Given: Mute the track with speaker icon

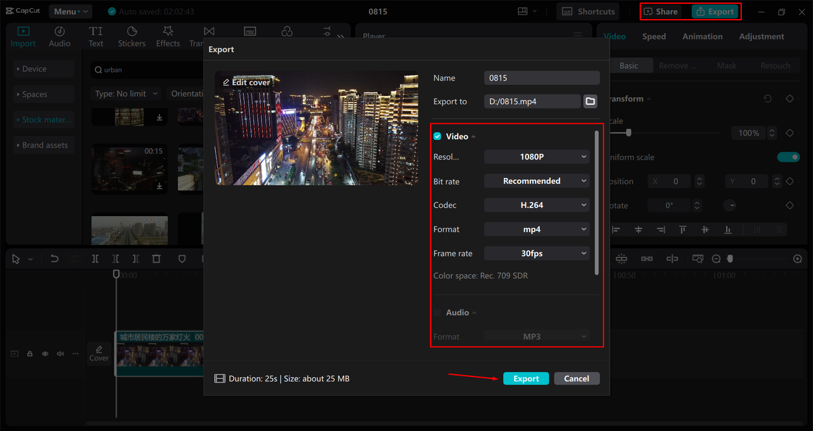Looking at the screenshot, I should pyautogui.click(x=60, y=353).
